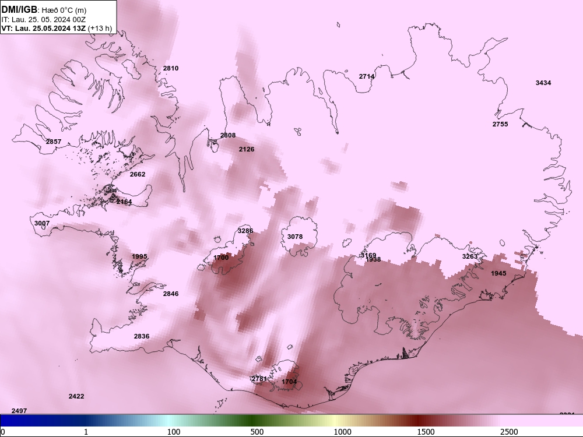Click the value 3078 on the glacier
Screen dimensions: 583x437
295,237
